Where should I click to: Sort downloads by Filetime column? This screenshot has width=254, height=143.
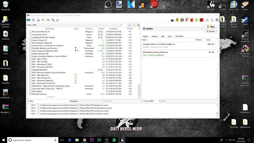click(x=198, y=40)
